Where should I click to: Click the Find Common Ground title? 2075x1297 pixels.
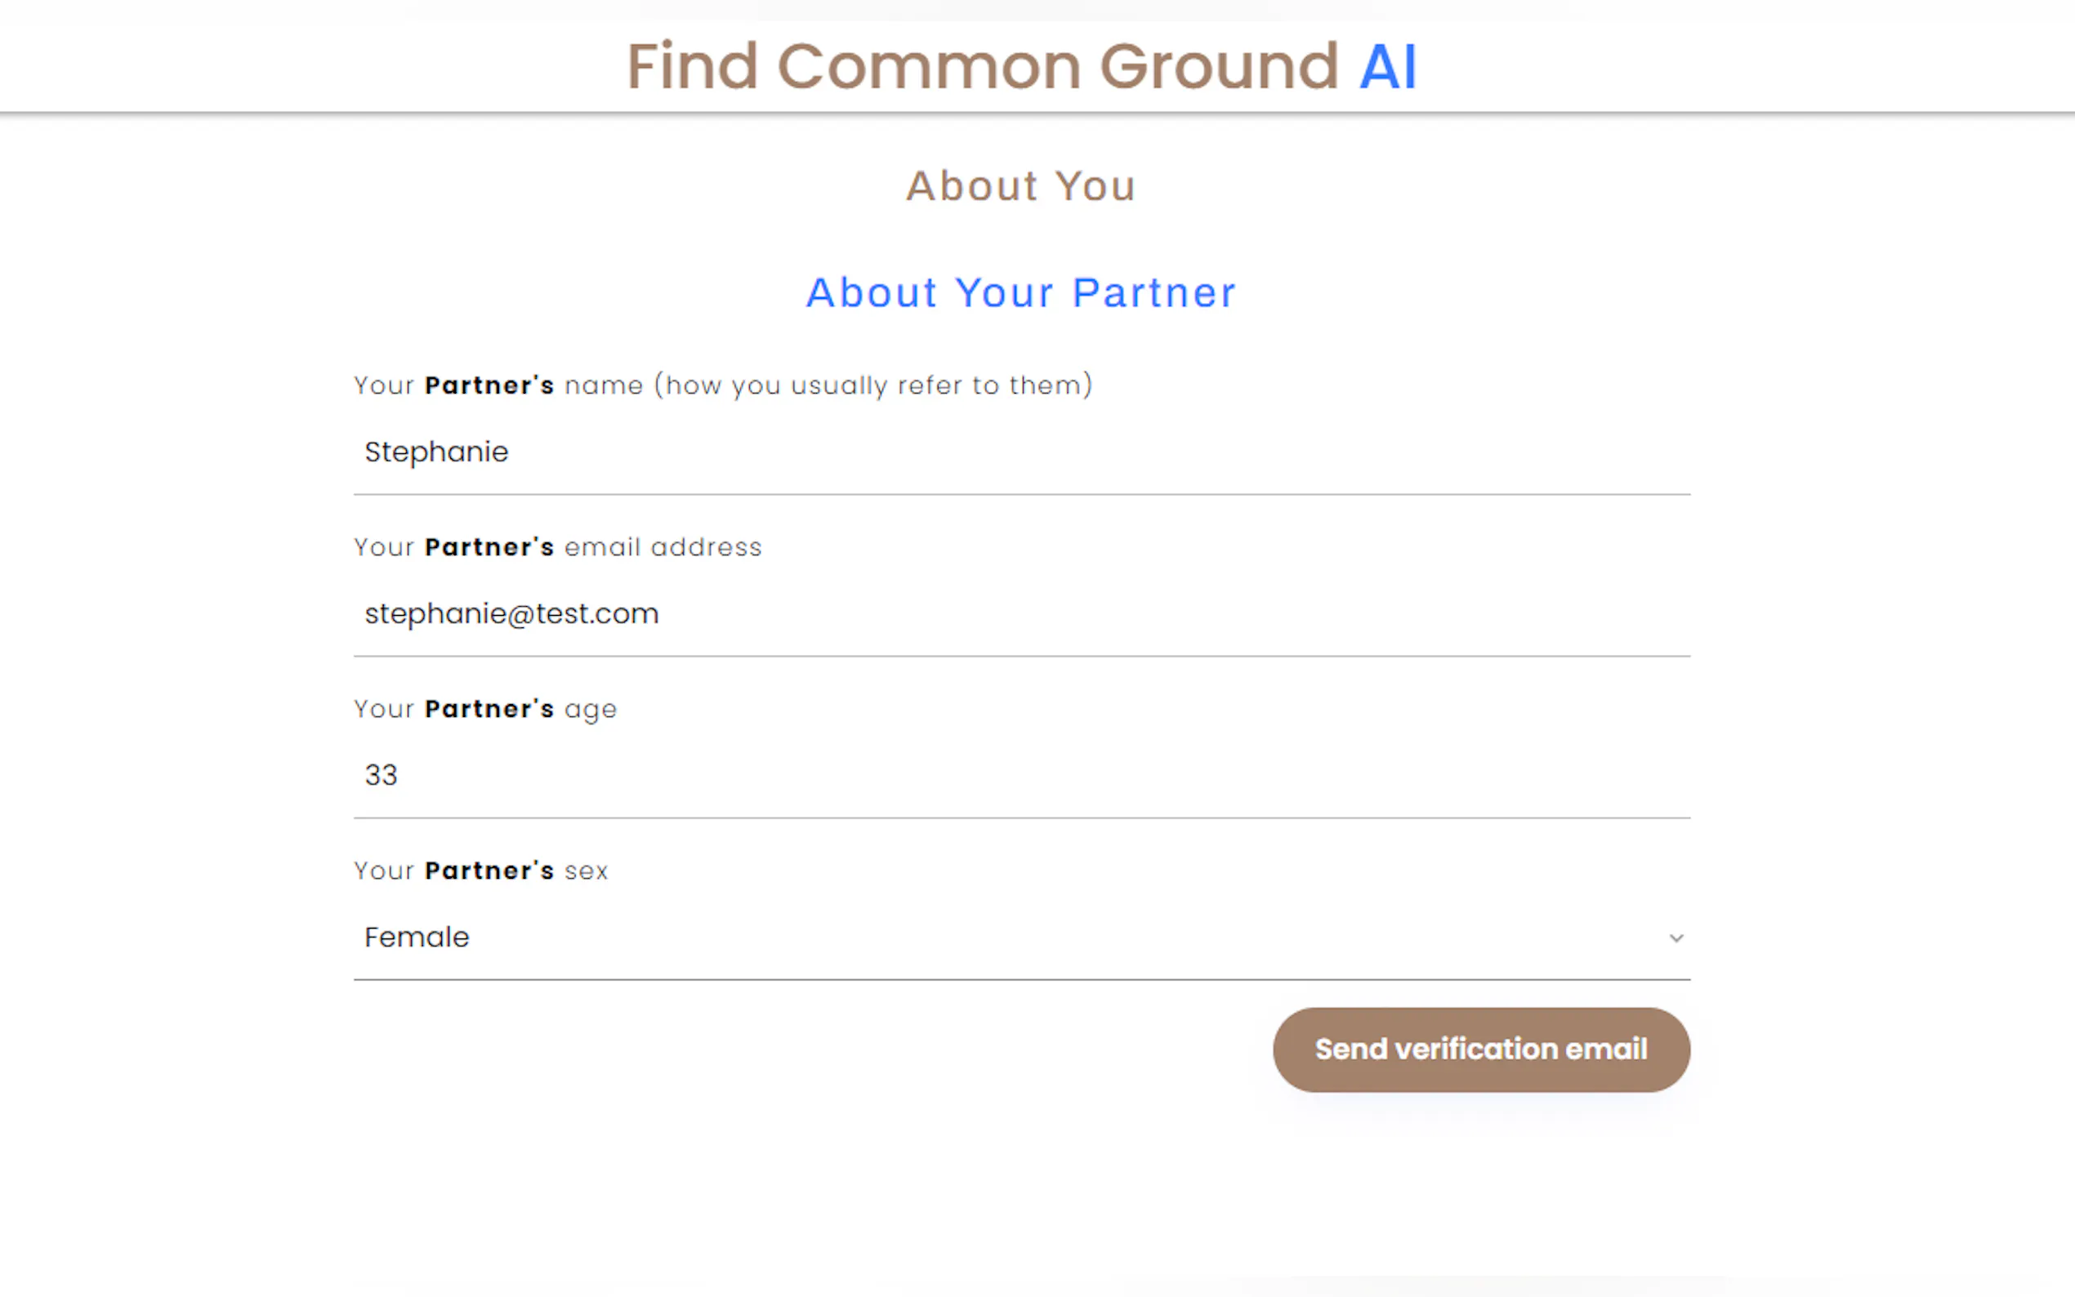point(981,66)
